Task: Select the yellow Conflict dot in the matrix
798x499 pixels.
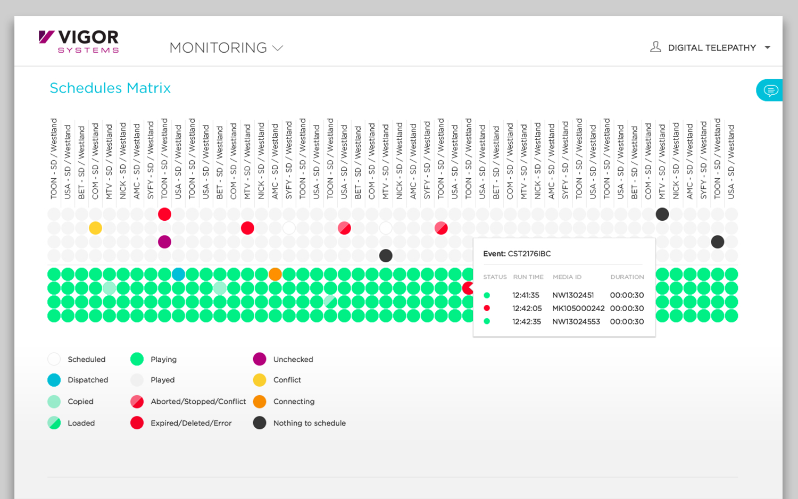Action: click(x=95, y=228)
